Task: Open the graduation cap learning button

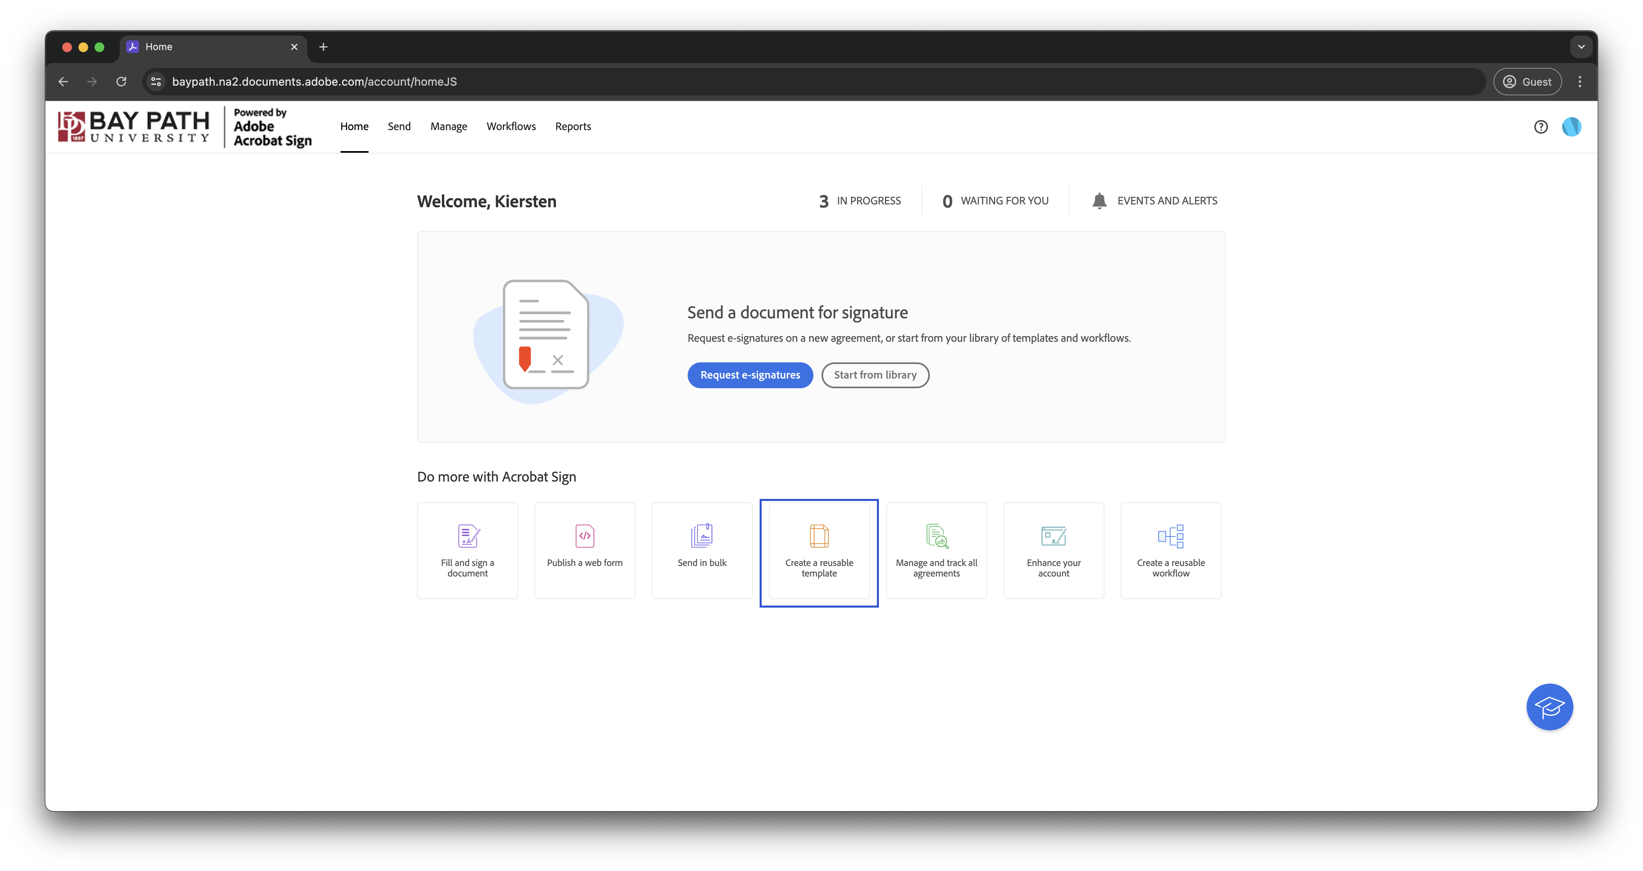Action: pos(1549,707)
